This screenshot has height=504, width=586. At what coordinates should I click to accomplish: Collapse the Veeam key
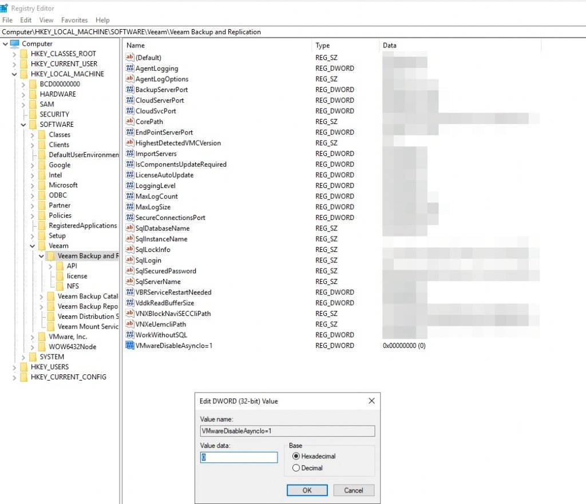(32, 246)
